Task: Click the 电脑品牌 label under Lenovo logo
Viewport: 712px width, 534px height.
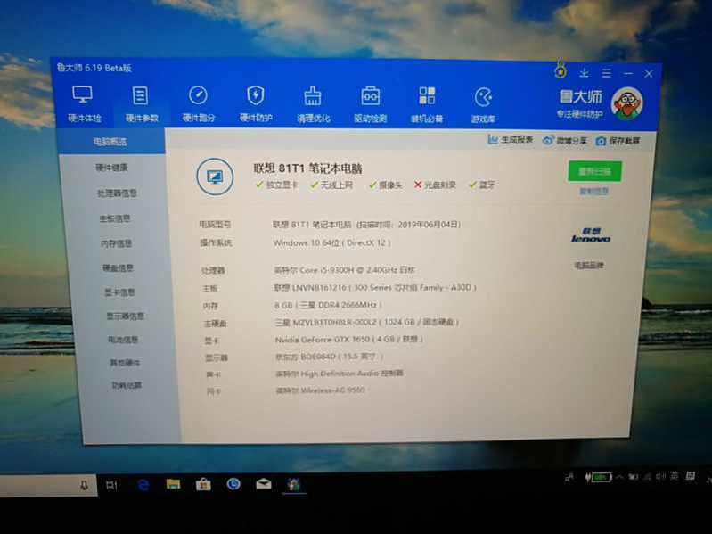Action: click(x=589, y=265)
